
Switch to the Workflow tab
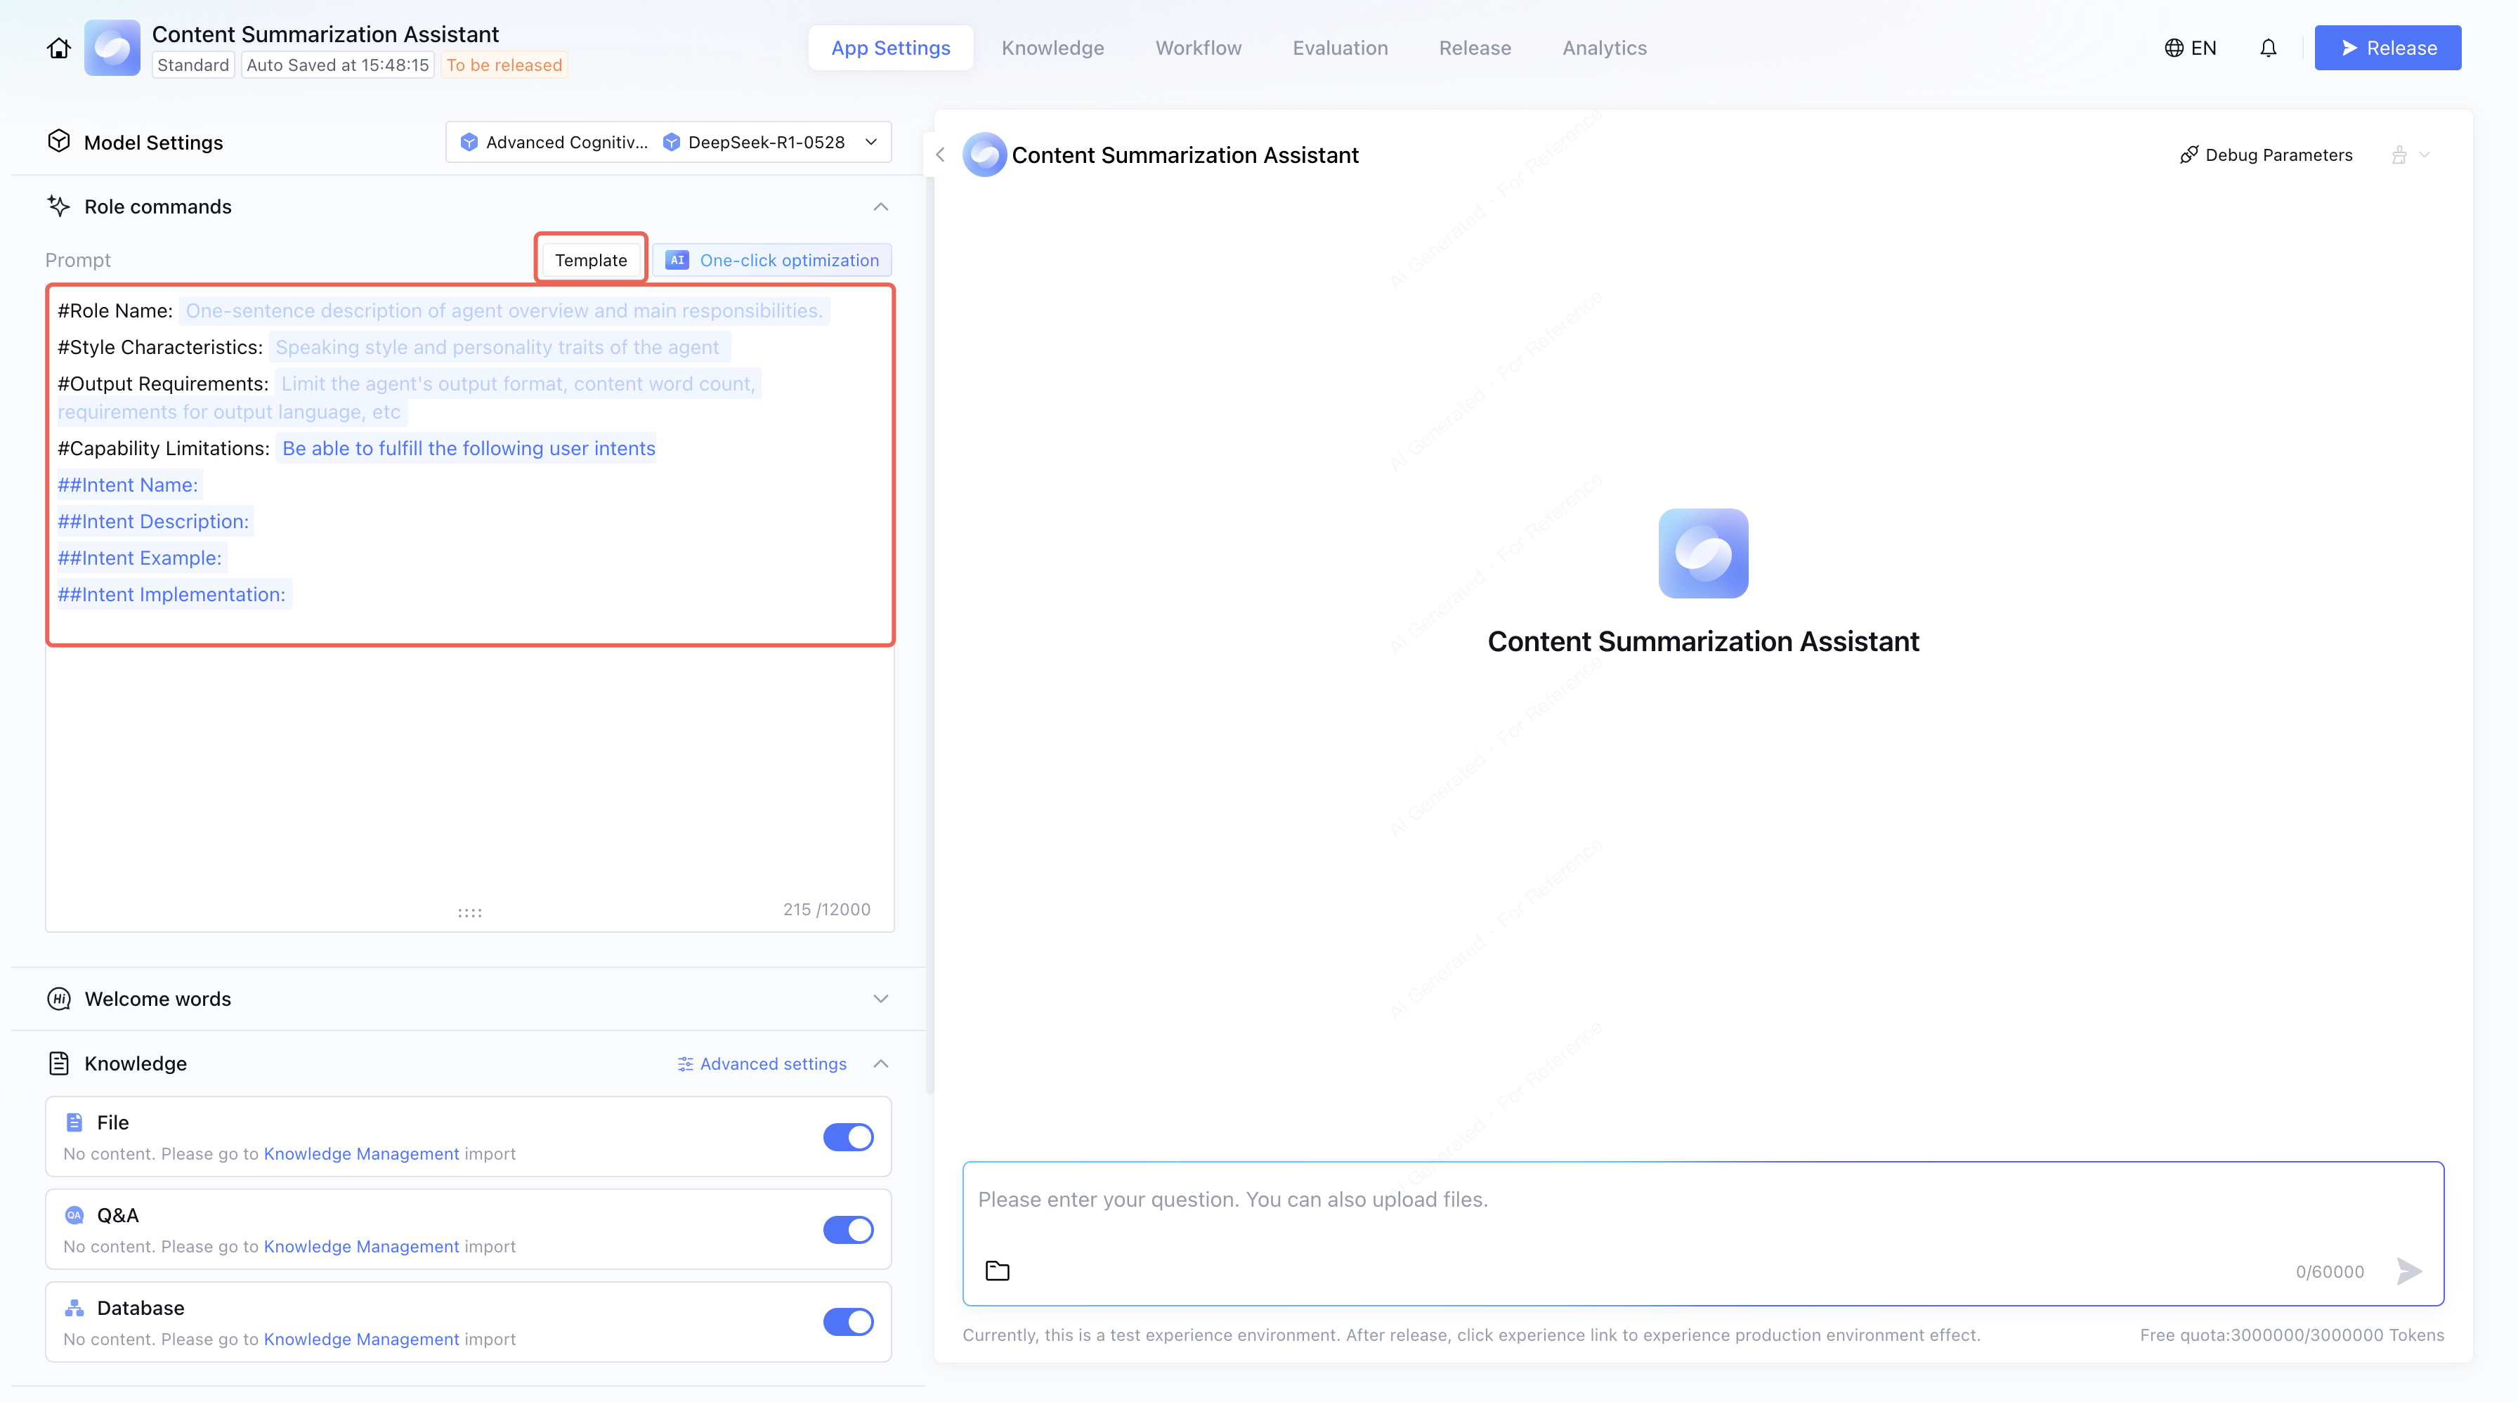pyautogui.click(x=1199, y=48)
